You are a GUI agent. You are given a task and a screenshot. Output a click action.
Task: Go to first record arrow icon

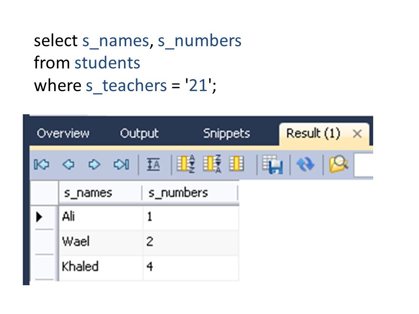(41, 164)
